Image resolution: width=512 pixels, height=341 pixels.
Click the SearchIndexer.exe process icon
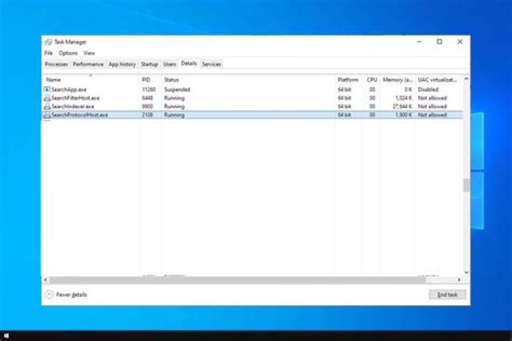click(x=47, y=107)
